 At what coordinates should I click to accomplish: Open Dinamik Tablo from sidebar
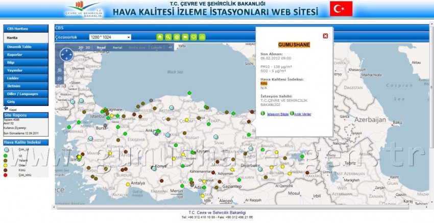coord(26,47)
